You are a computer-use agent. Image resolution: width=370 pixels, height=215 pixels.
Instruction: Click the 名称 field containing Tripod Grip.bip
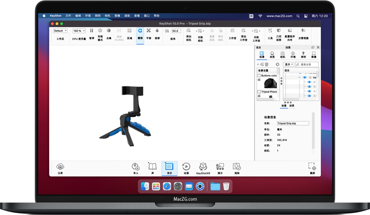[x=293, y=124]
